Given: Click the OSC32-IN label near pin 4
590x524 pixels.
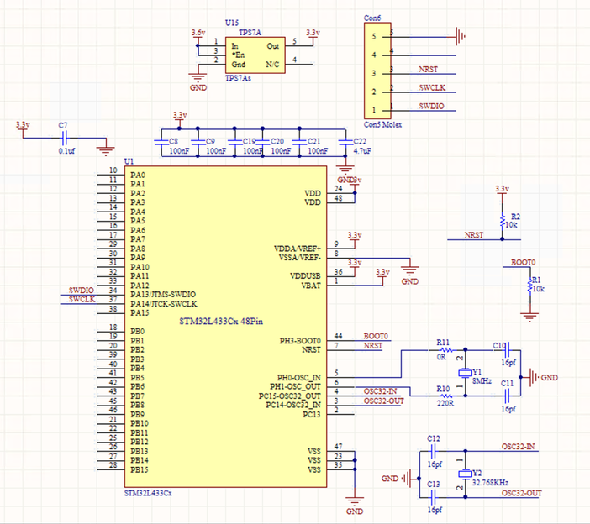Looking at the screenshot, I should pos(380,391).
